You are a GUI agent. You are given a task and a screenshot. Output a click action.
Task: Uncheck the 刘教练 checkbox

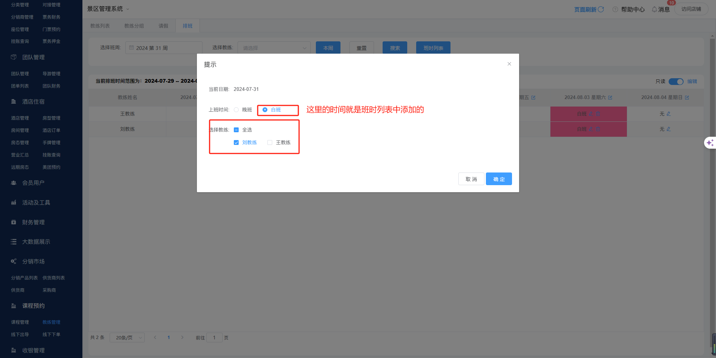pos(236,143)
